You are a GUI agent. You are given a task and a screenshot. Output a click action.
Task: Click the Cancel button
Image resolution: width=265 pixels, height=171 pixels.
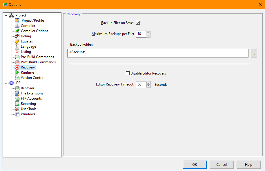[222, 165]
